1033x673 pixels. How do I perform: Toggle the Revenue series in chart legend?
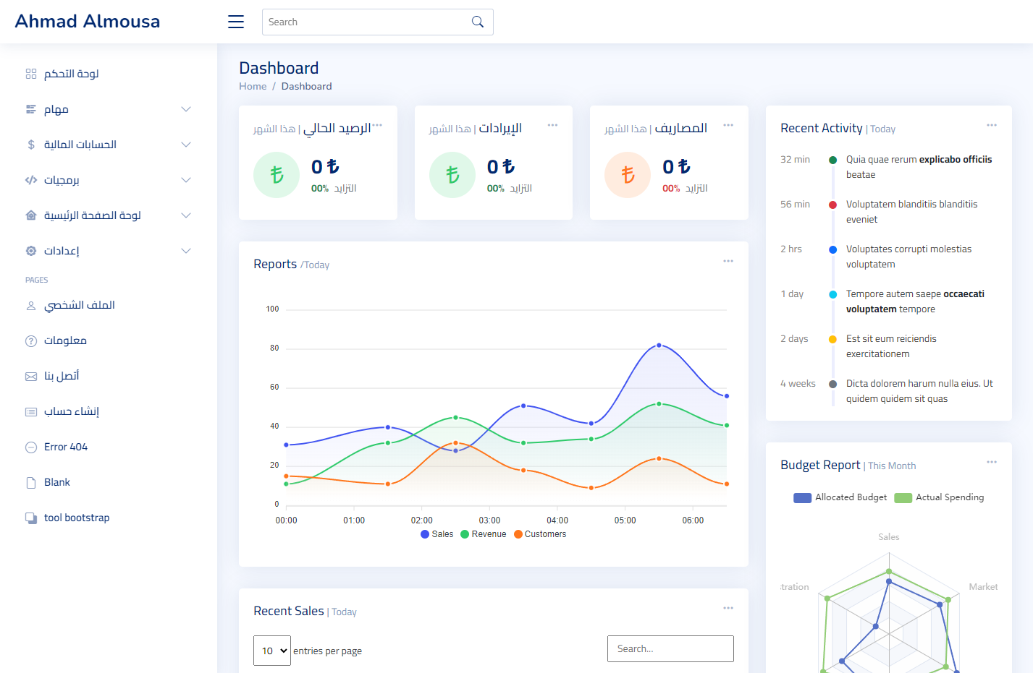tap(483, 534)
